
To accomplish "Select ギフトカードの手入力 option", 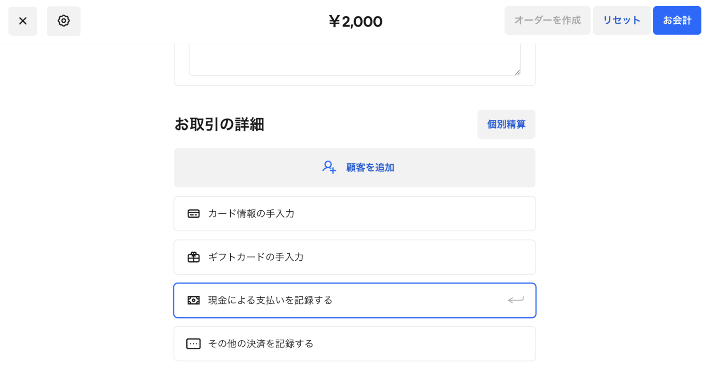I will point(354,257).
